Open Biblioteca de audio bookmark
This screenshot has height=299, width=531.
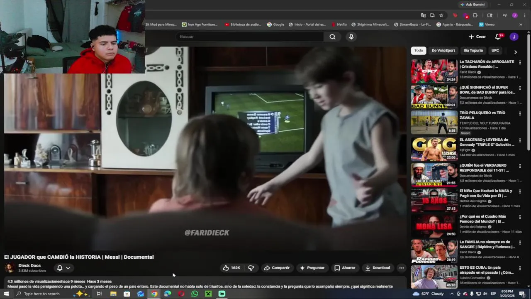tap(243, 25)
